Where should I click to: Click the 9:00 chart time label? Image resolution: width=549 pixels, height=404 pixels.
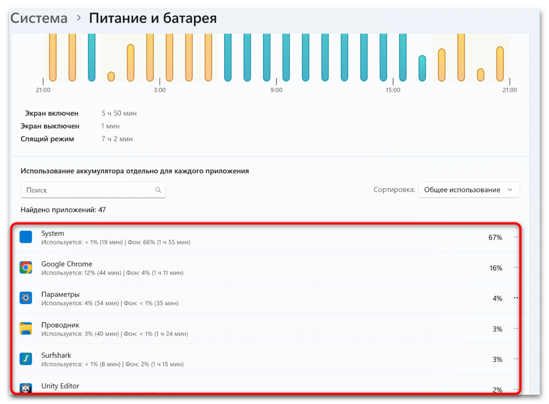[x=276, y=90]
